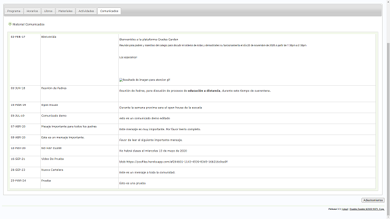Click the broken atencion gif image icon

(121, 80)
